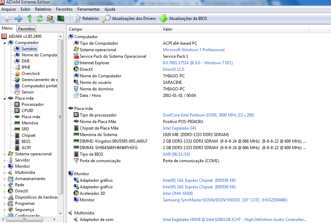Select the IPMI tree item
This screenshot has width=331, height=223.
pyautogui.click(x=26, y=67)
